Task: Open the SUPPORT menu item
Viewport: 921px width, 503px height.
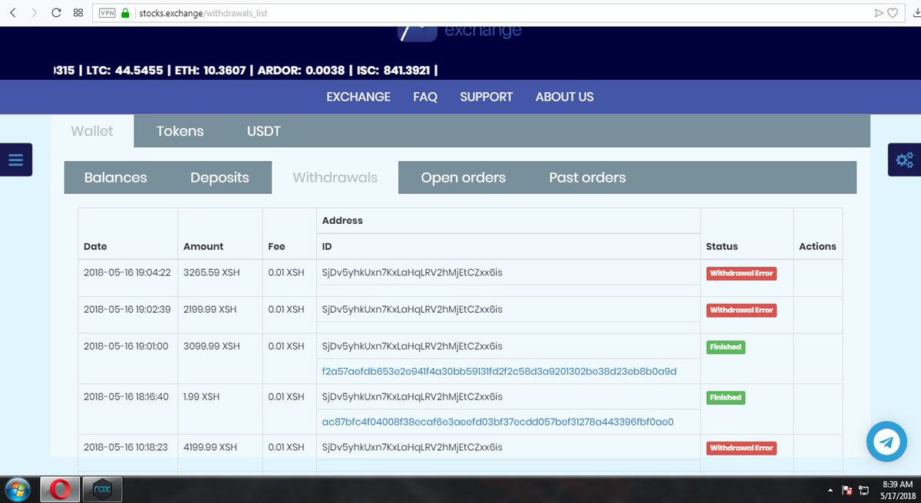Action: [x=487, y=97]
